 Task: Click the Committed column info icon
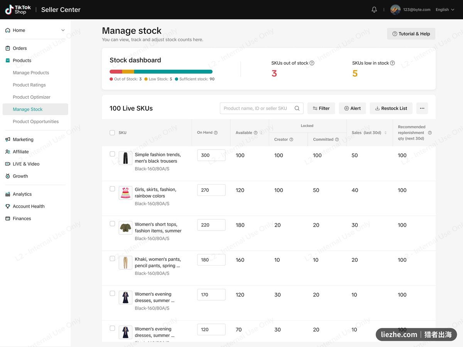pyautogui.click(x=337, y=140)
